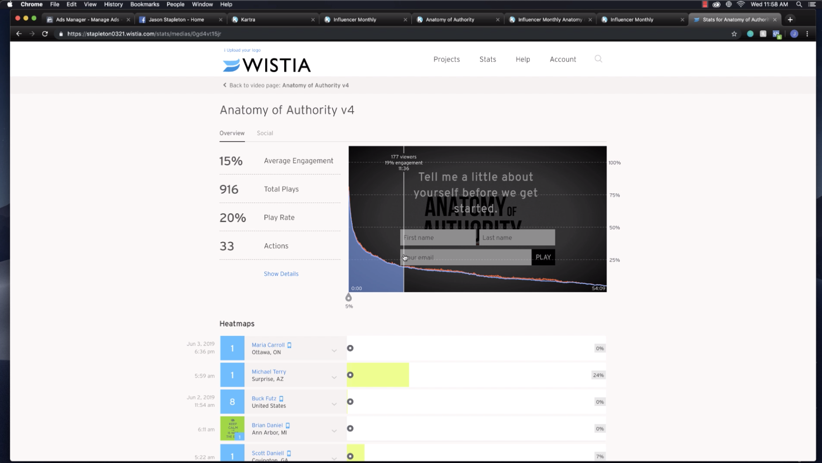
Task: Click the PLAY button on the video form
Action: pos(543,257)
